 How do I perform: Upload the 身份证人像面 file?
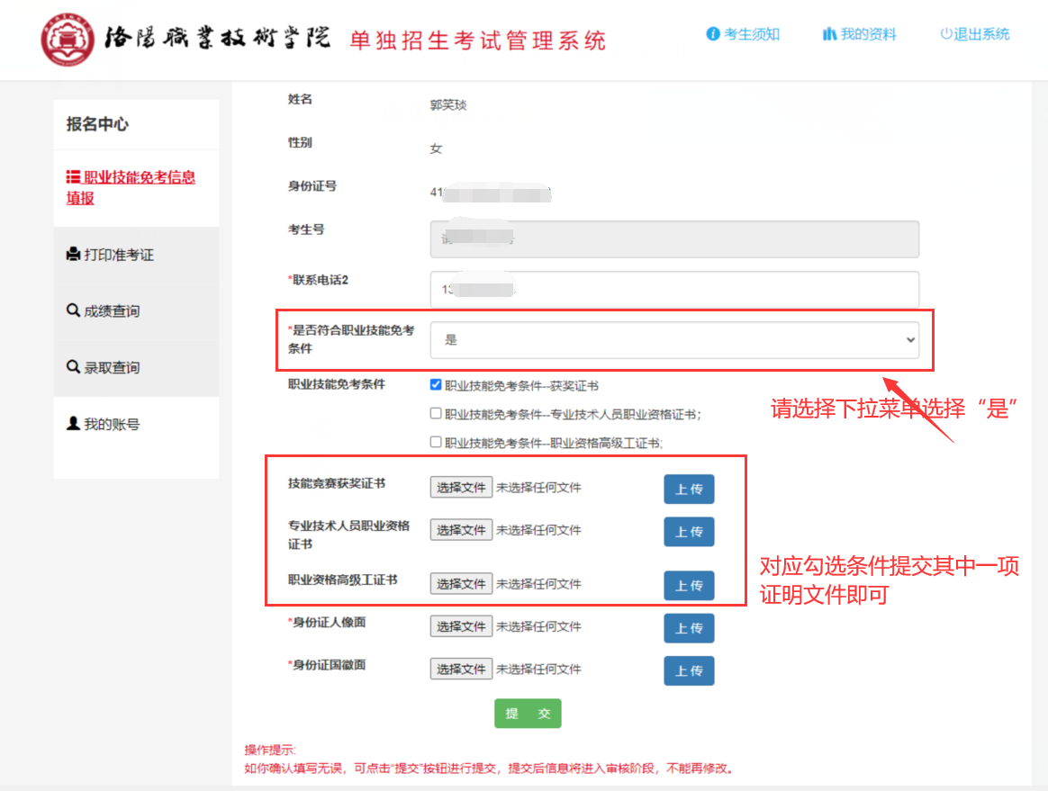click(689, 628)
